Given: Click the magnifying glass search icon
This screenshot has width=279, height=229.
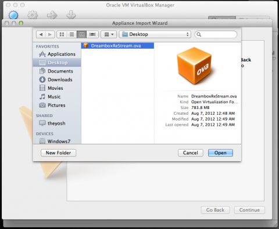Looking at the screenshot, I should pyautogui.click(x=199, y=35).
